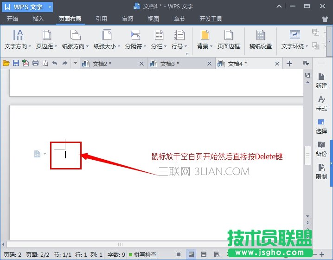Open the 纸张方向 paper orientation tool

click(76, 39)
